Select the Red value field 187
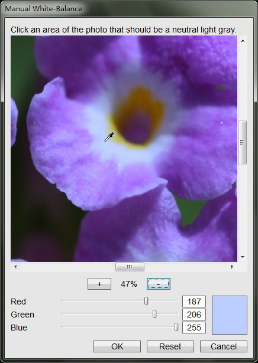Screen dimensions: 258x363 click(x=194, y=302)
